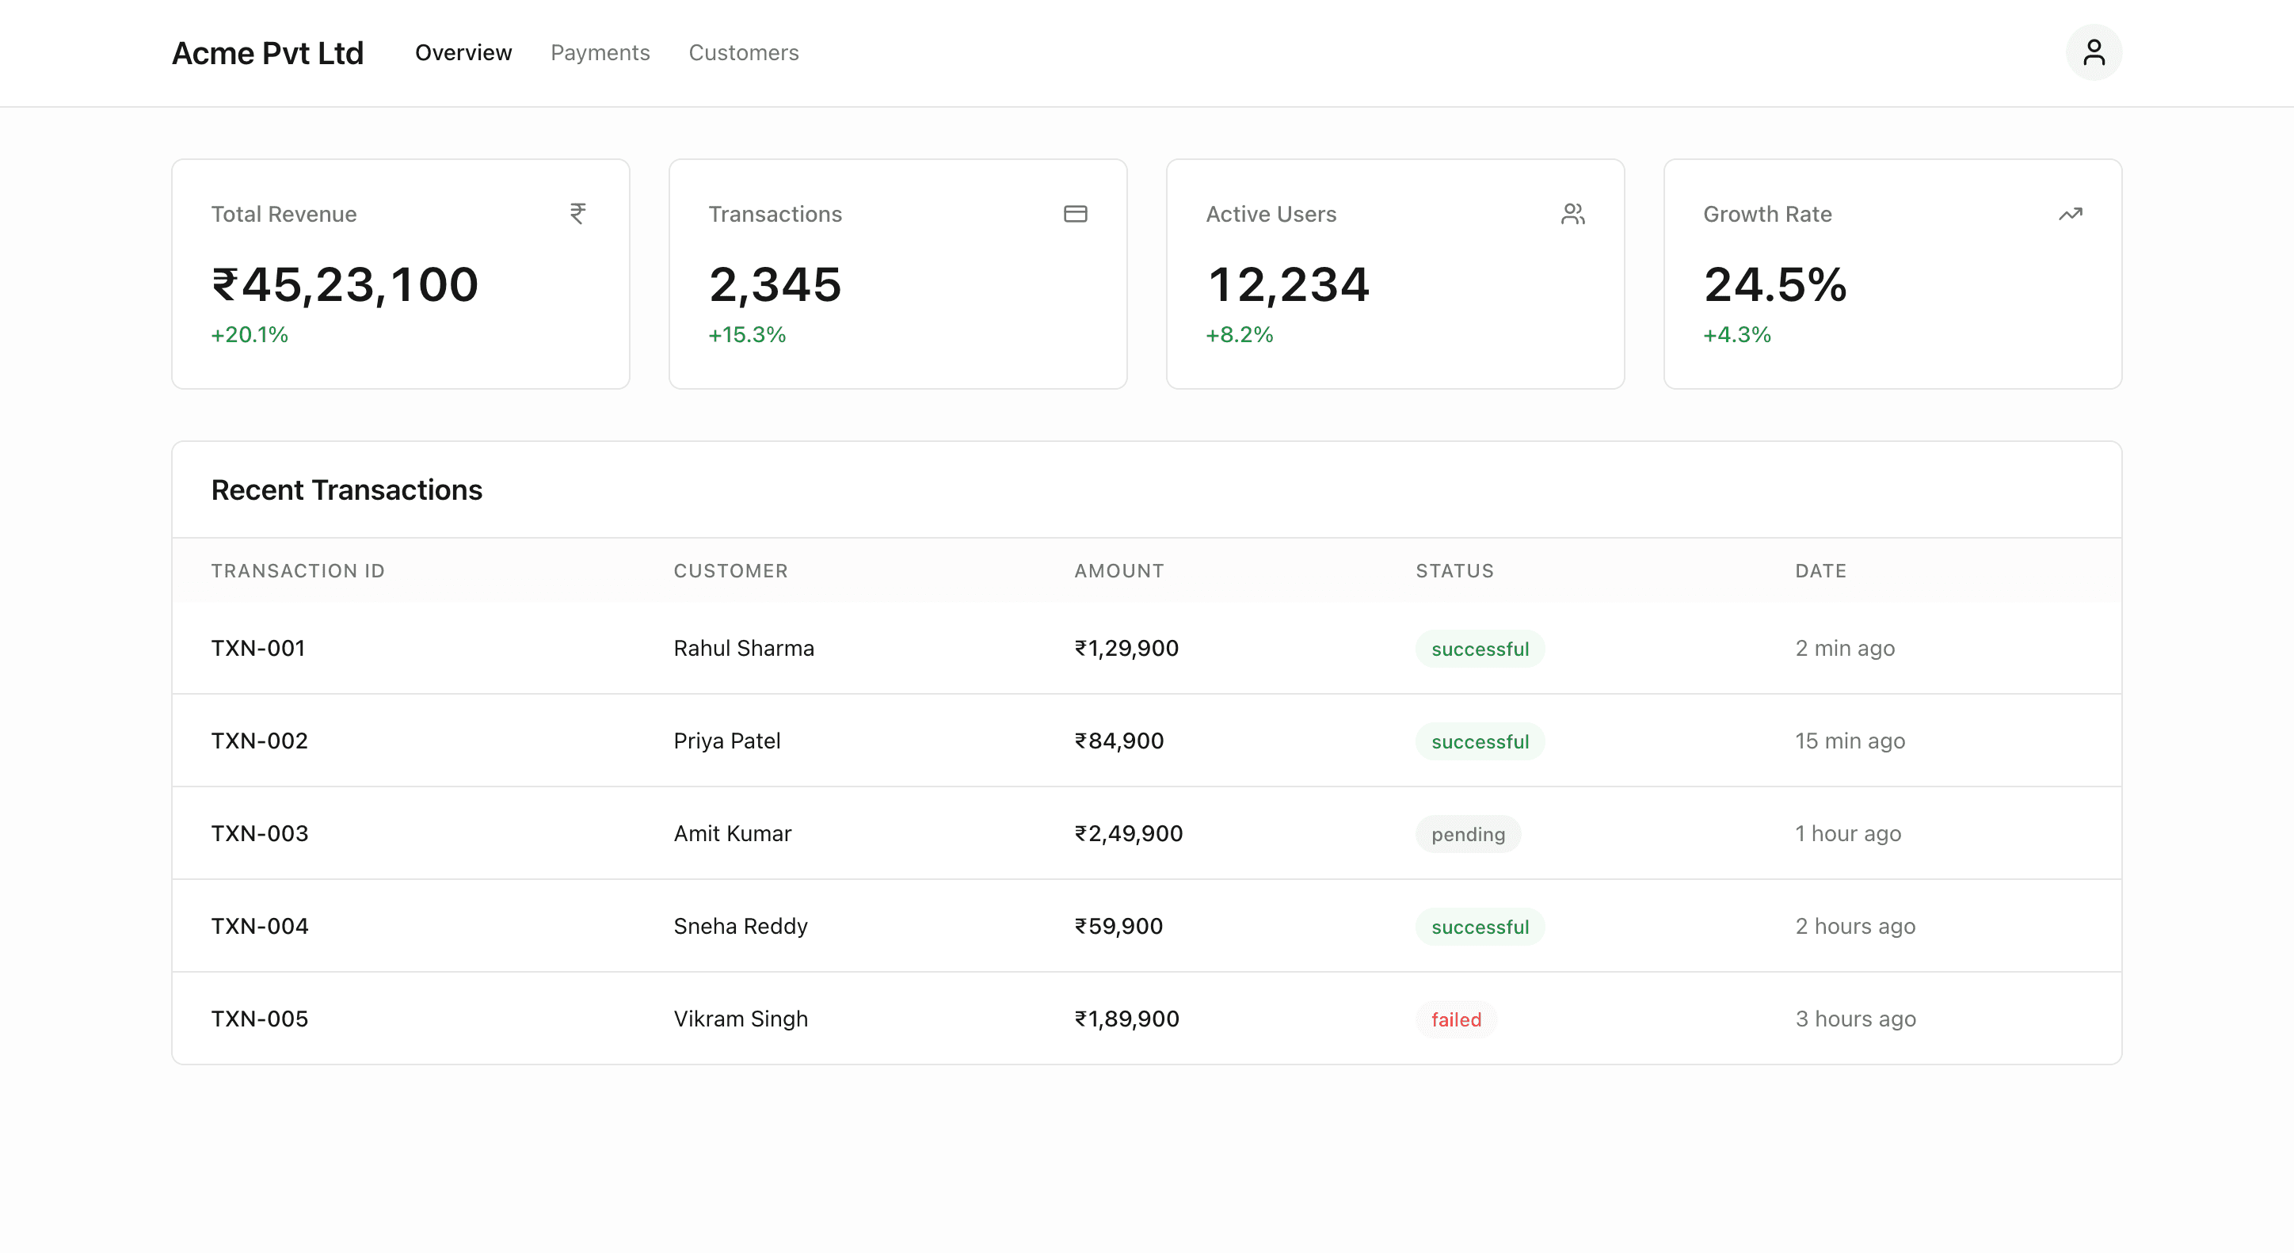Click the card icon on Transactions card
This screenshot has width=2294, height=1253.
click(x=1075, y=214)
